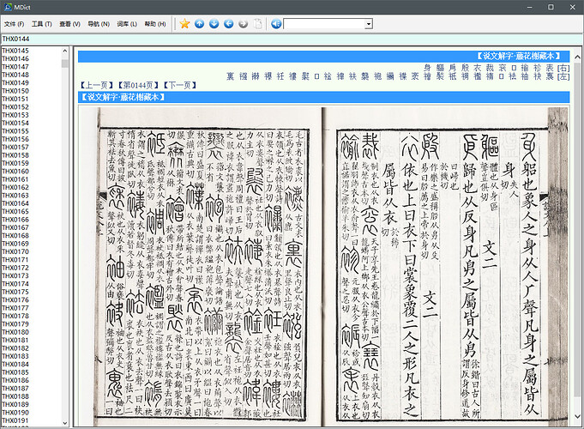Click the entry list scrollbar thumb
The width and height of the screenshot is (584, 429).
pos(65,63)
